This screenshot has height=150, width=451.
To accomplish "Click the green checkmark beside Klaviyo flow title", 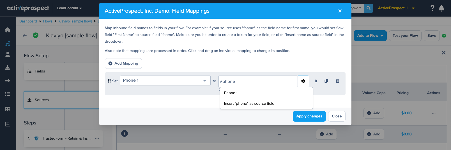I will [36, 35].
